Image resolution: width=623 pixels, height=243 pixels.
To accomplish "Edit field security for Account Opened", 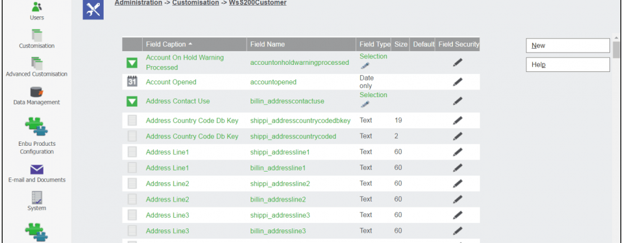I will [x=458, y=82].
